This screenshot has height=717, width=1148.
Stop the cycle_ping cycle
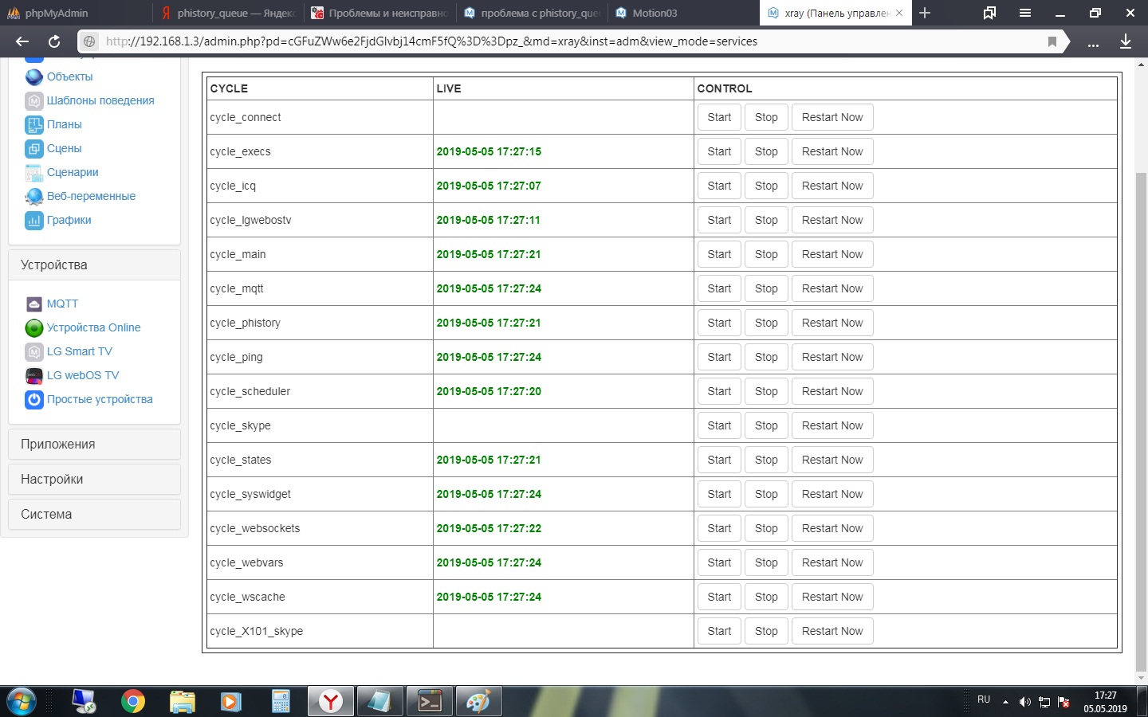(x=766, y=357)
